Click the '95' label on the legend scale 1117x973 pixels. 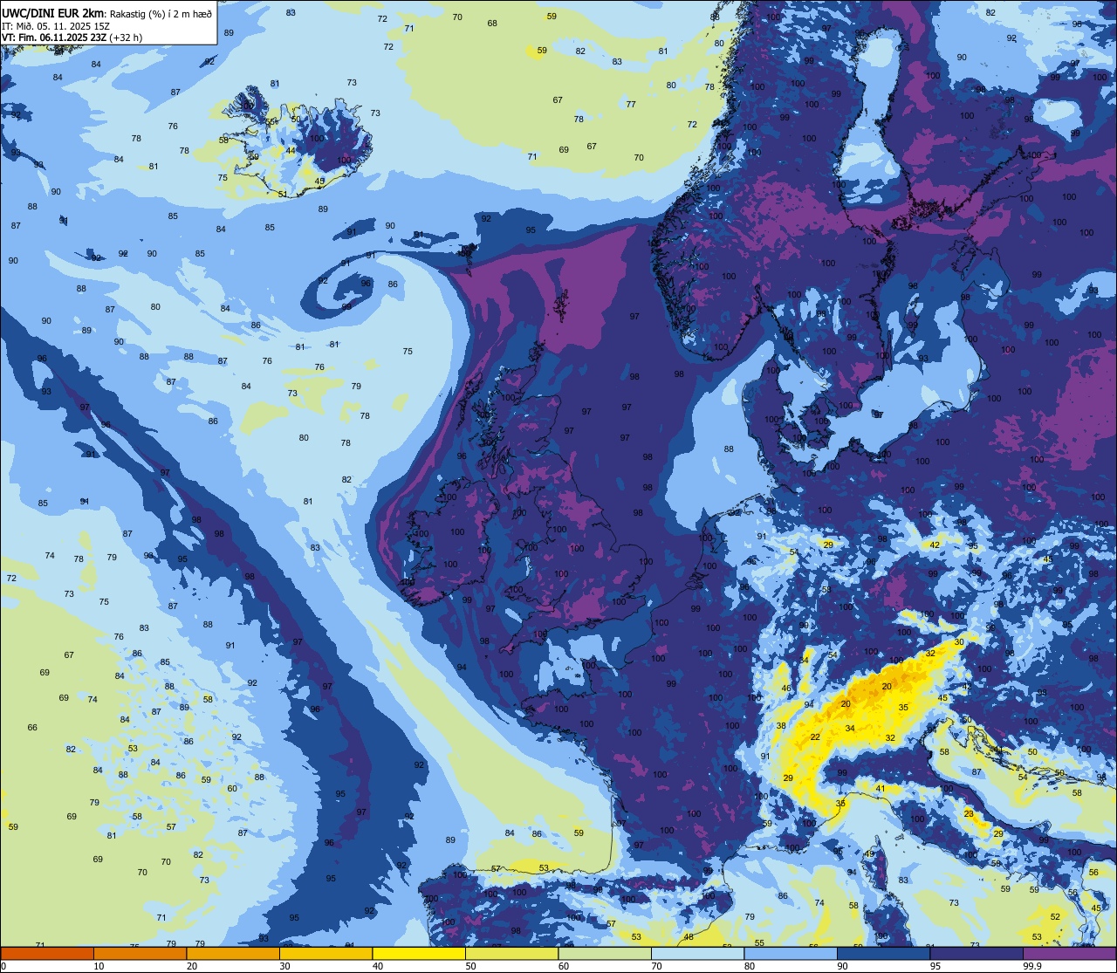pyautogui.click(x=935, y=966)
